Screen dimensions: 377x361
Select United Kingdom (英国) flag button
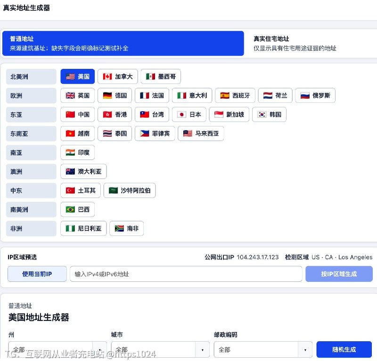click(x=77, y=95)
